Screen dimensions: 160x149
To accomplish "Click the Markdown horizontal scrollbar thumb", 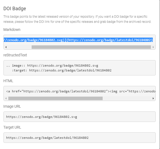I will (x=91, y=47).
